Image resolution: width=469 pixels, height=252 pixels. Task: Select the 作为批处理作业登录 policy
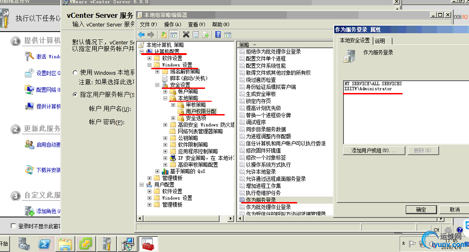point(268,207)
